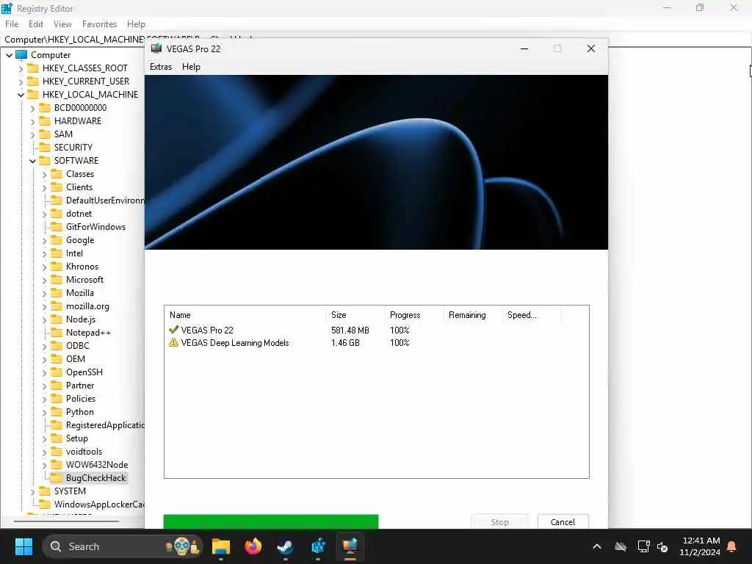Open the VEGAS installer taskbar icon
752x564 pixels.
(350, 546)
